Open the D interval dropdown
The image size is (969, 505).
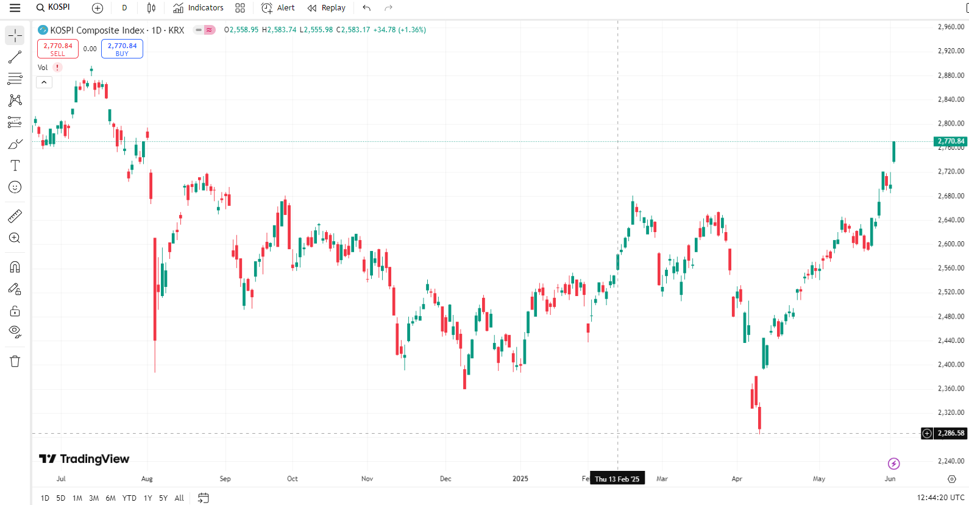(x=124, y=8)
